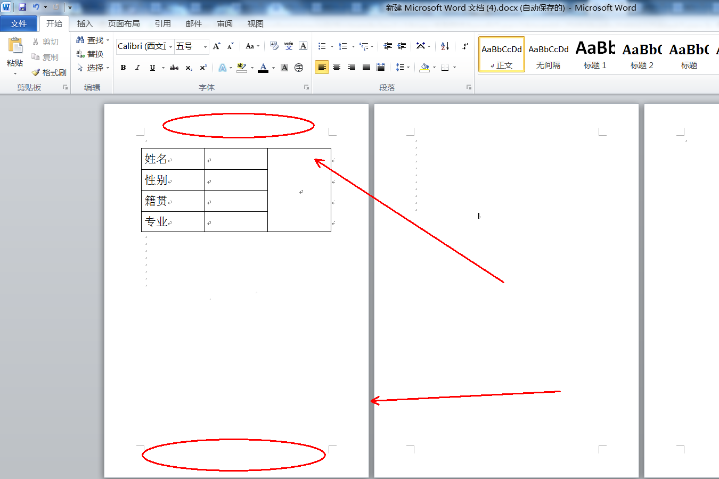Image resolution: width=719 pixels, height=479 pixels.
Task: Click the Asian layout icon
Action: (421, 46)
